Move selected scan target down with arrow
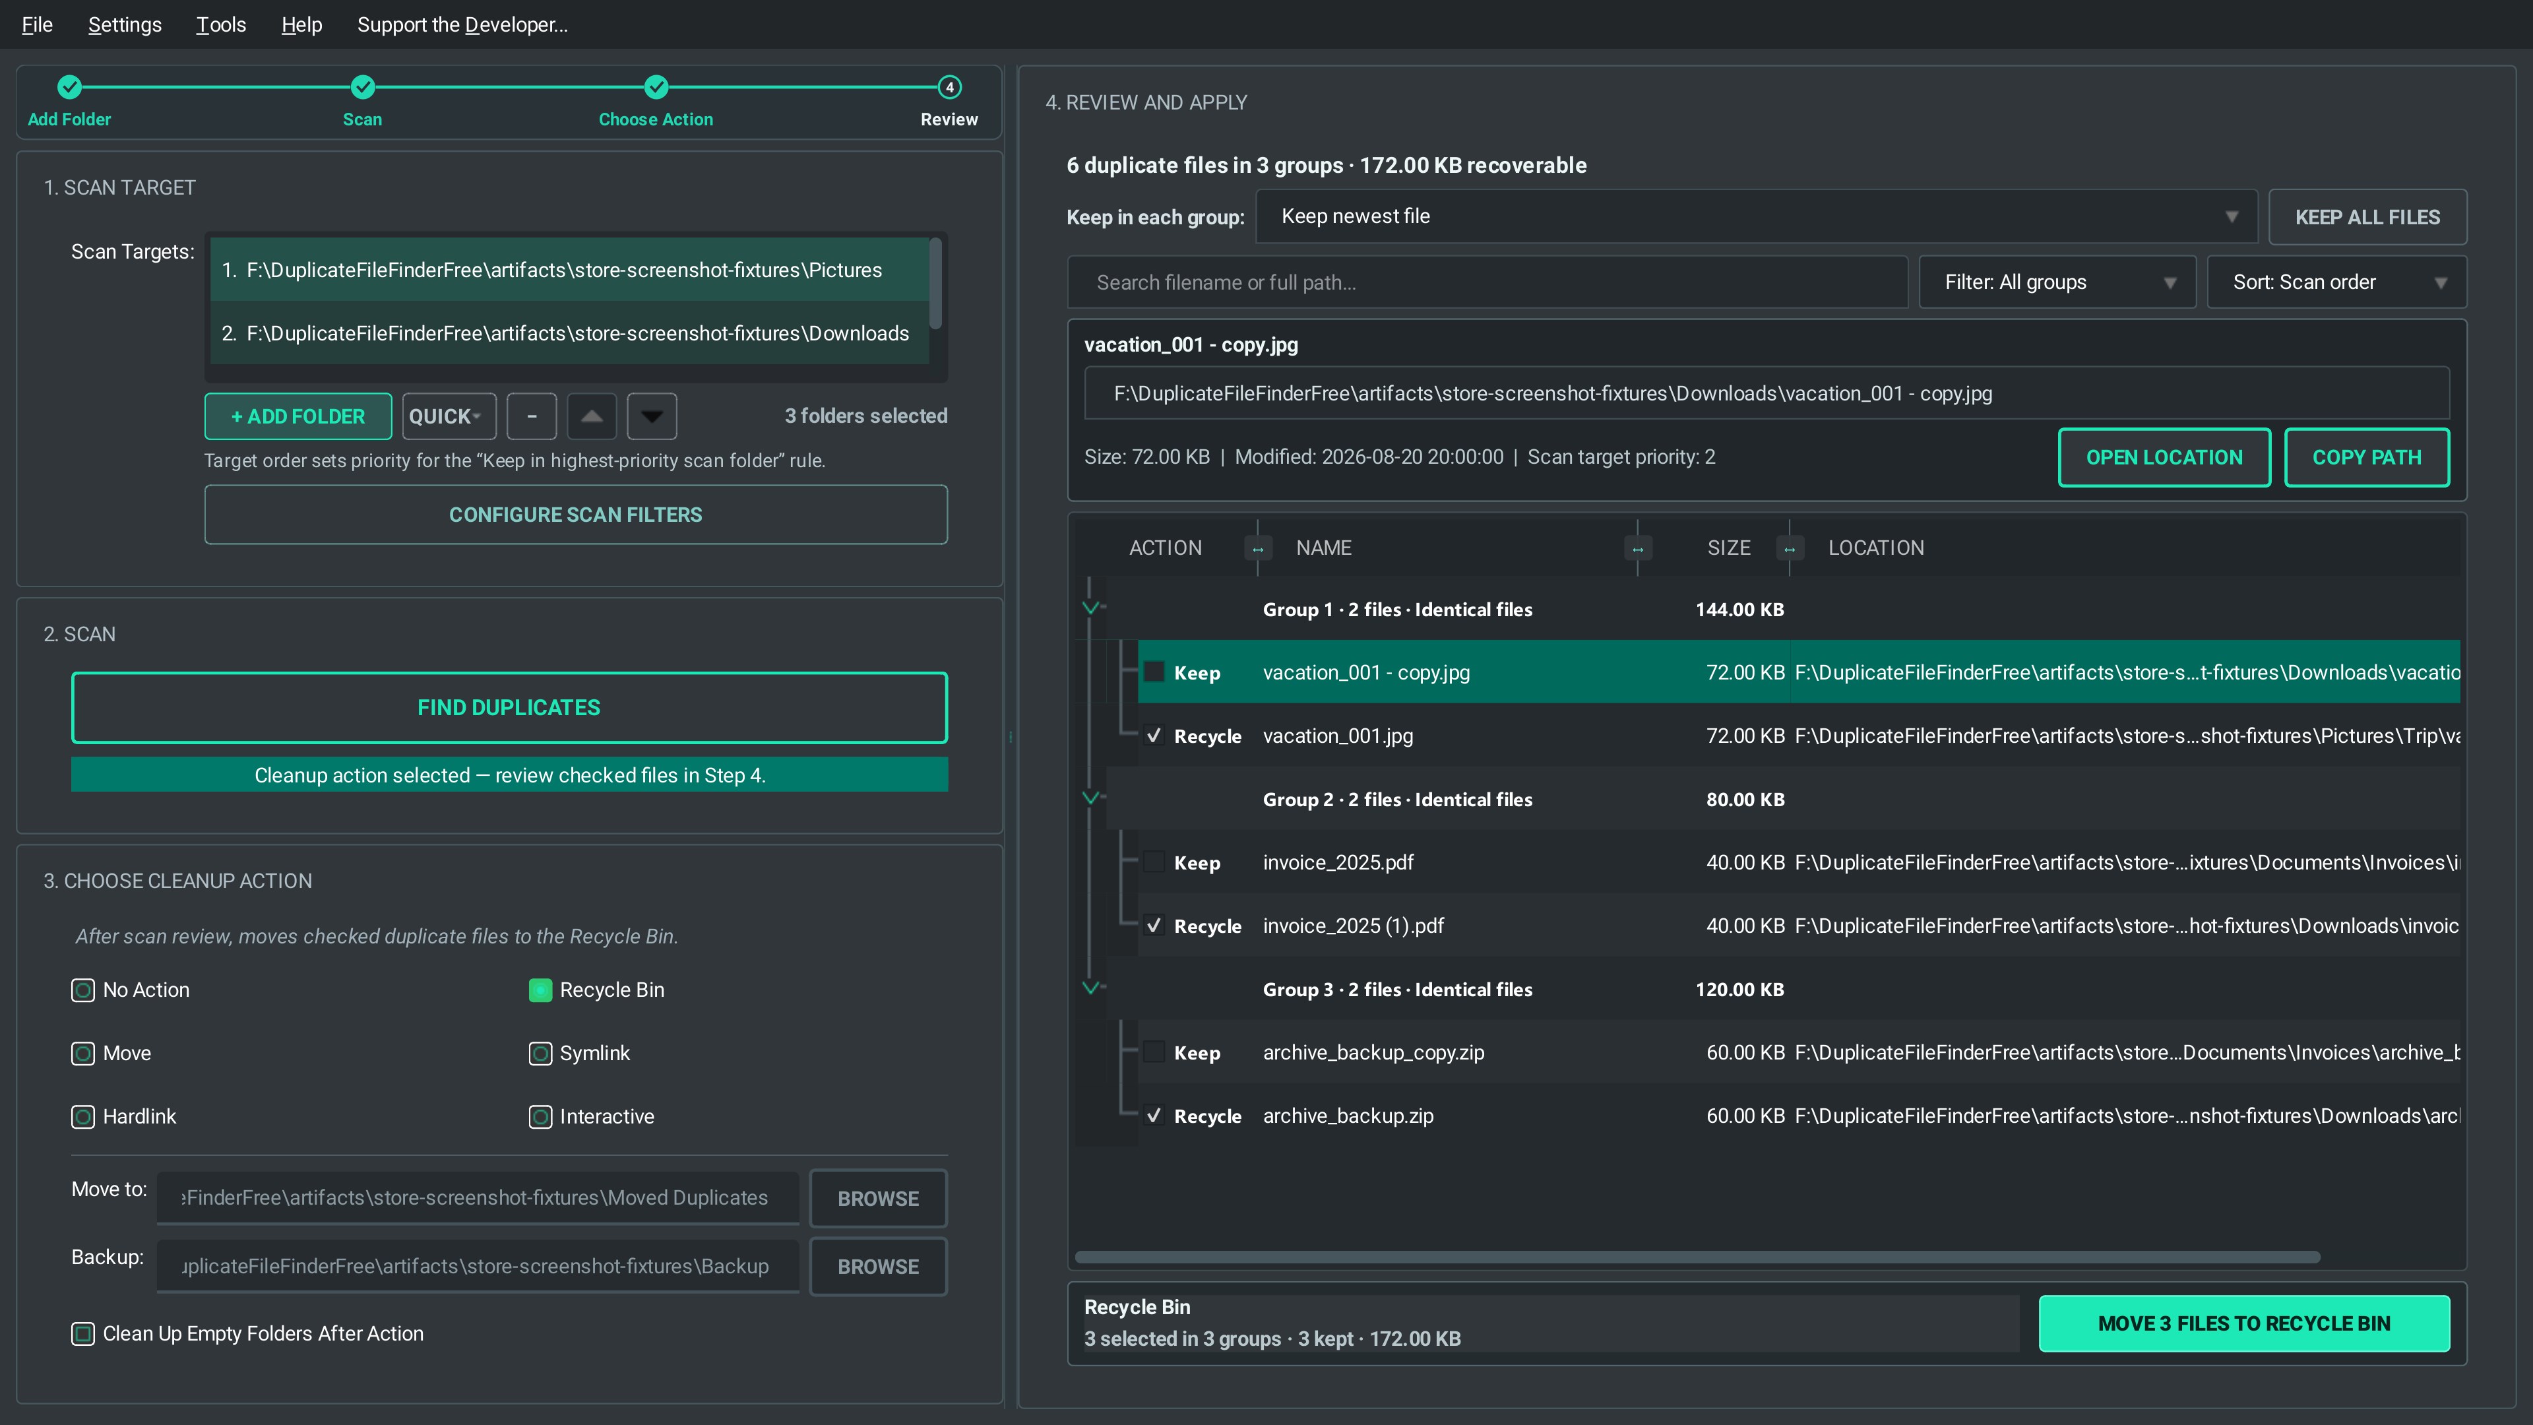The height and width of the screenshot is (1425, 2533). (652, 416)
